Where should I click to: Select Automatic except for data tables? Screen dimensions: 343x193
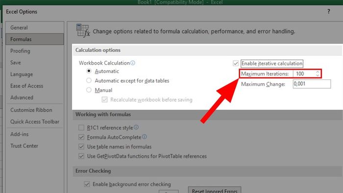coord(89,80)
